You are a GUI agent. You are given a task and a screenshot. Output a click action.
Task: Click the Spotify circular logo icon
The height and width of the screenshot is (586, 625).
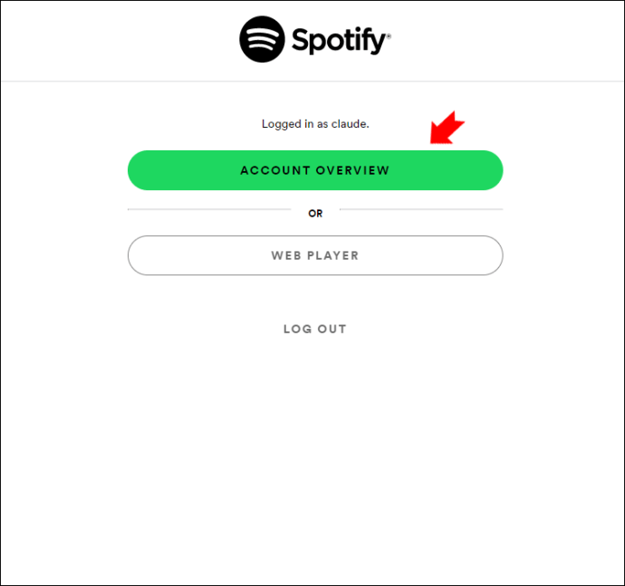point(262,39)
